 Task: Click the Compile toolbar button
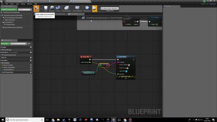pos(36,9)
